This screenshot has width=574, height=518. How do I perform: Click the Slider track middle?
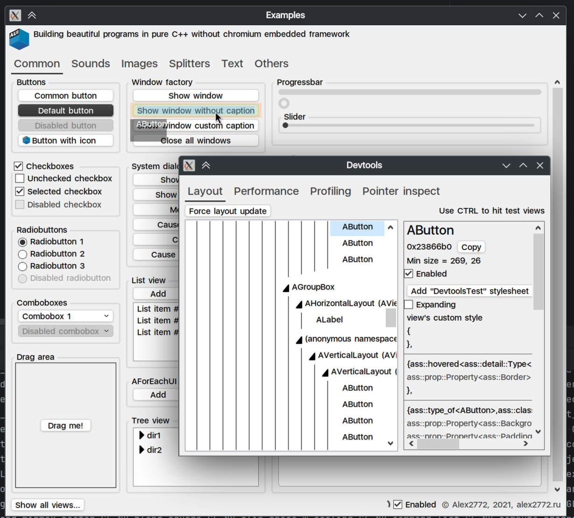(x=410, y=125)
